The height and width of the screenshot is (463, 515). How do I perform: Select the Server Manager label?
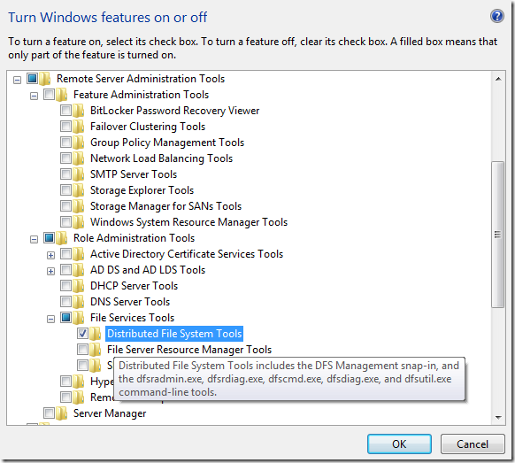[110, 413]
